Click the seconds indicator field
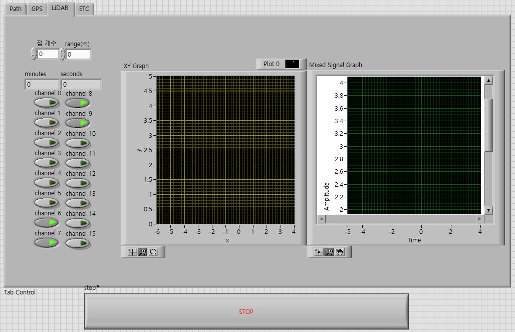 click(x=81, y=85)
